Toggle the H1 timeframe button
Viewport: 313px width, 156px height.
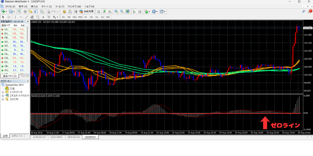[86, 17]
